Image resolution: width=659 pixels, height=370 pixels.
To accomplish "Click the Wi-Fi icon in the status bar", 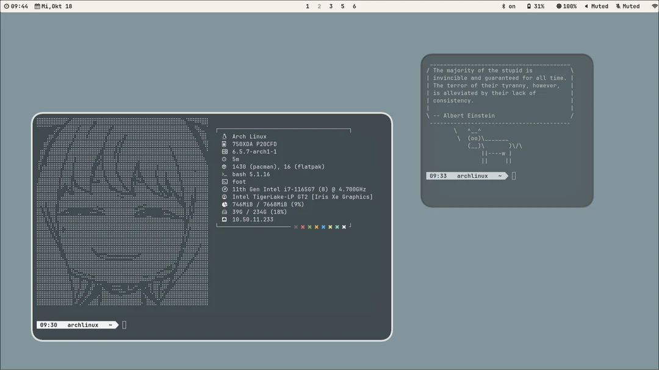I will click(x=654, y=6).
